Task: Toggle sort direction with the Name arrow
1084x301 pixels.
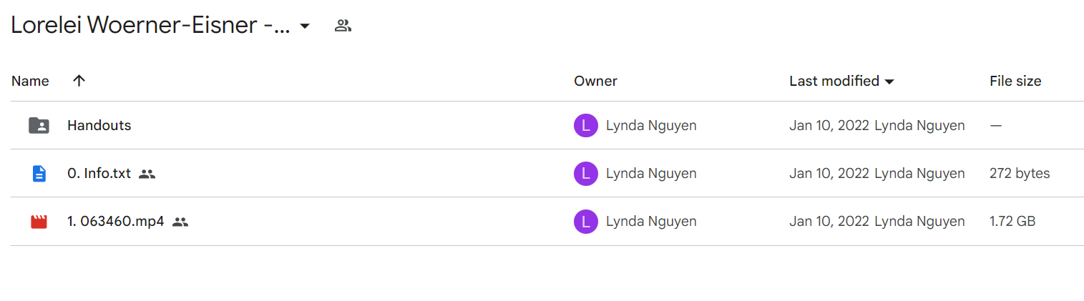Action: tap(79, 81)
